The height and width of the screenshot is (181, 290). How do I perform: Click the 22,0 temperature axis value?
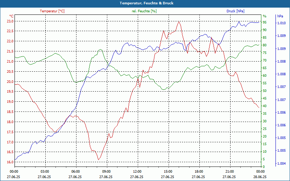(10, 41)
